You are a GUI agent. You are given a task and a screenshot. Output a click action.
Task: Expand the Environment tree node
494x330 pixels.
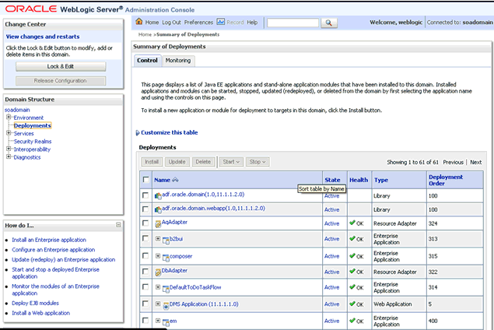9,117
